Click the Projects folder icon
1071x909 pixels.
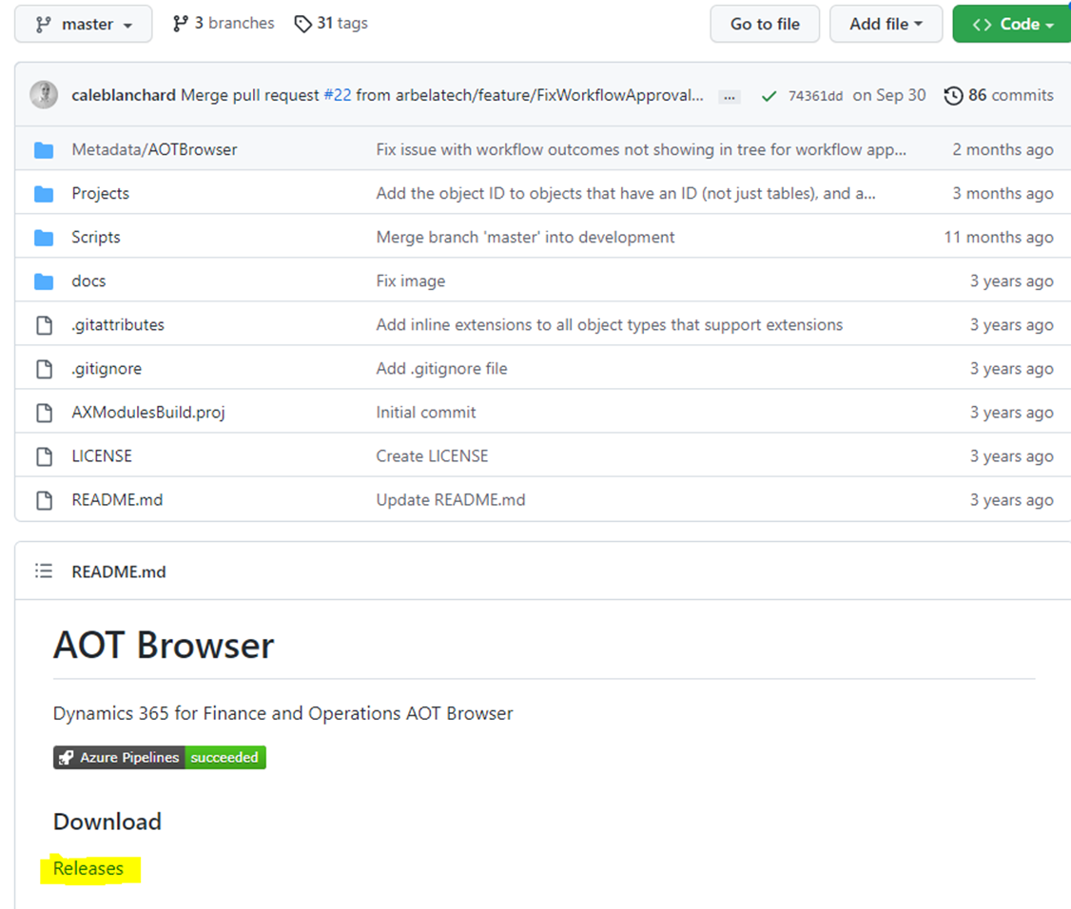pos(44,194)
